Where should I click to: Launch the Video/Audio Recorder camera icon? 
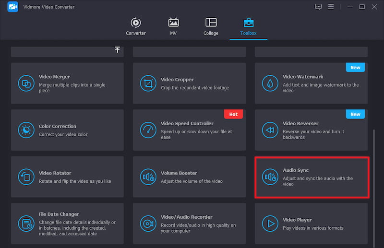[x=148, y=224]
